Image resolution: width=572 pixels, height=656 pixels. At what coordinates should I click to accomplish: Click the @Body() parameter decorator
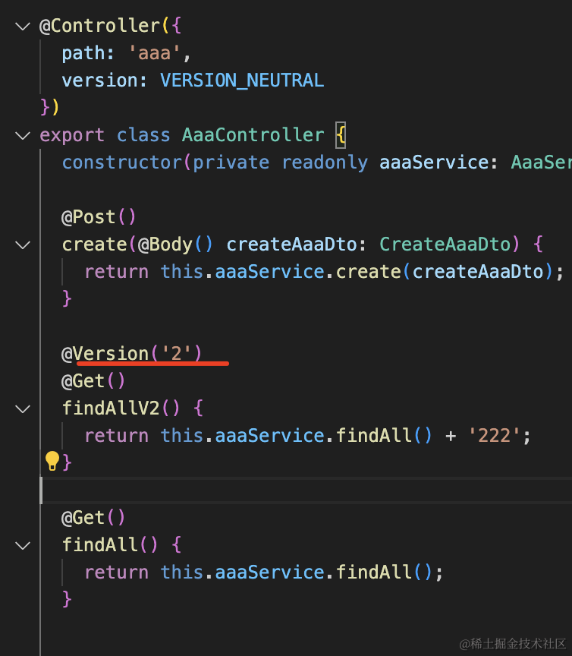pyautogui.click(x=175, y=244)
